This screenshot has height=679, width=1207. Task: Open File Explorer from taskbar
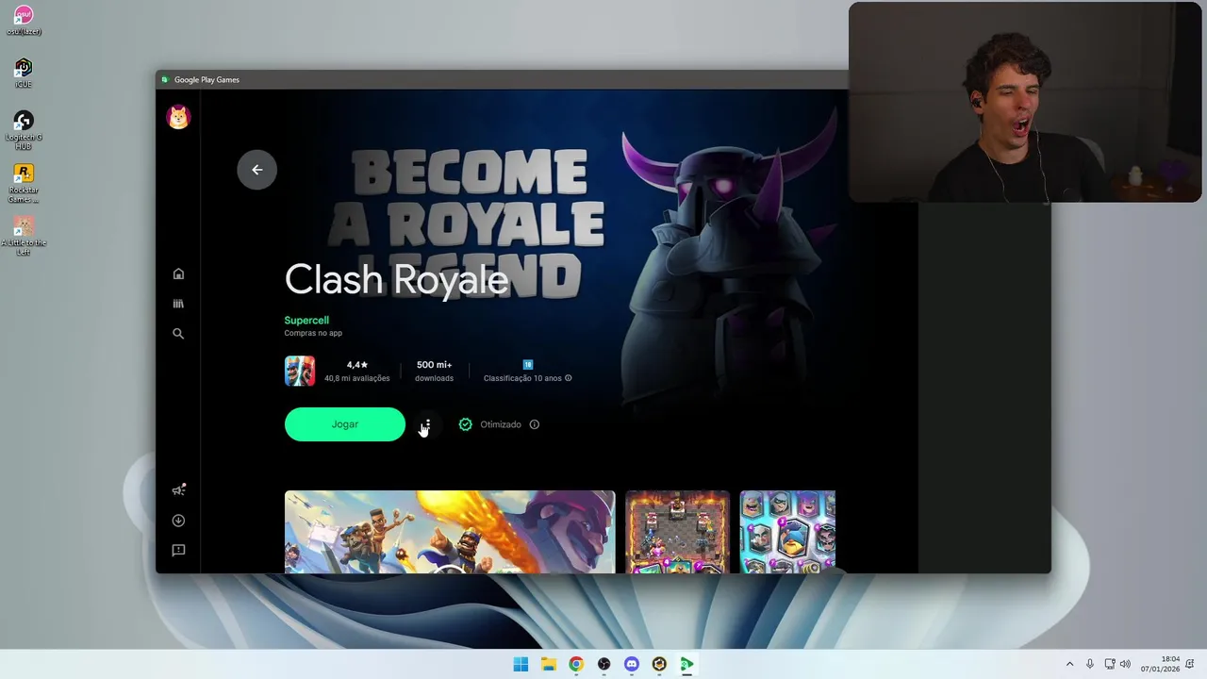click(x=549, y=664)
